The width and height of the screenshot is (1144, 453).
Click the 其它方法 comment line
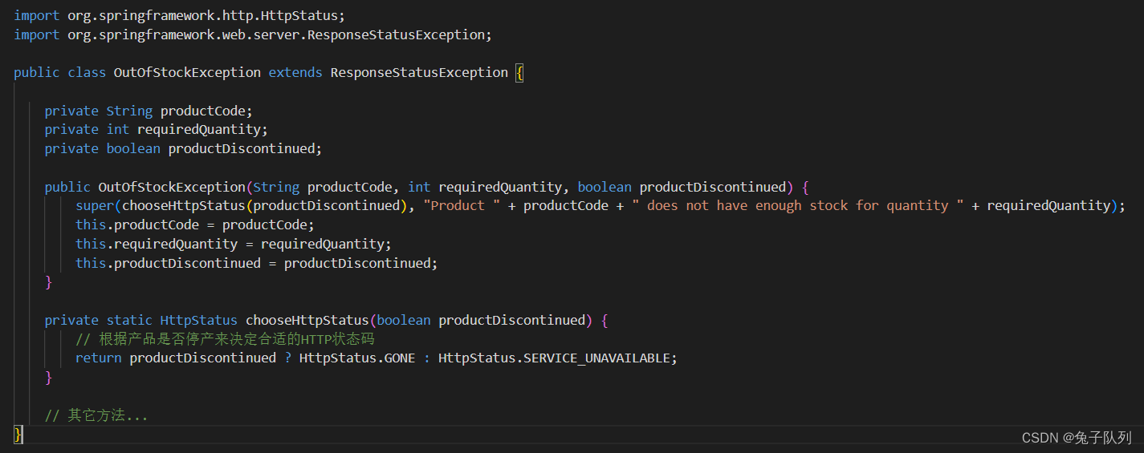96,415
